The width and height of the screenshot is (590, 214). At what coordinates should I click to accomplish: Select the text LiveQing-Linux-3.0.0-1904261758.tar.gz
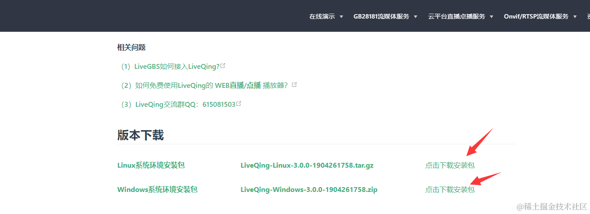pos(307,165)
